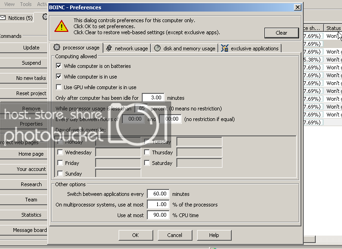Viewport: 342px width, 249px height.
Task: Click the idle minutes input field
Action: coord(153,98)
